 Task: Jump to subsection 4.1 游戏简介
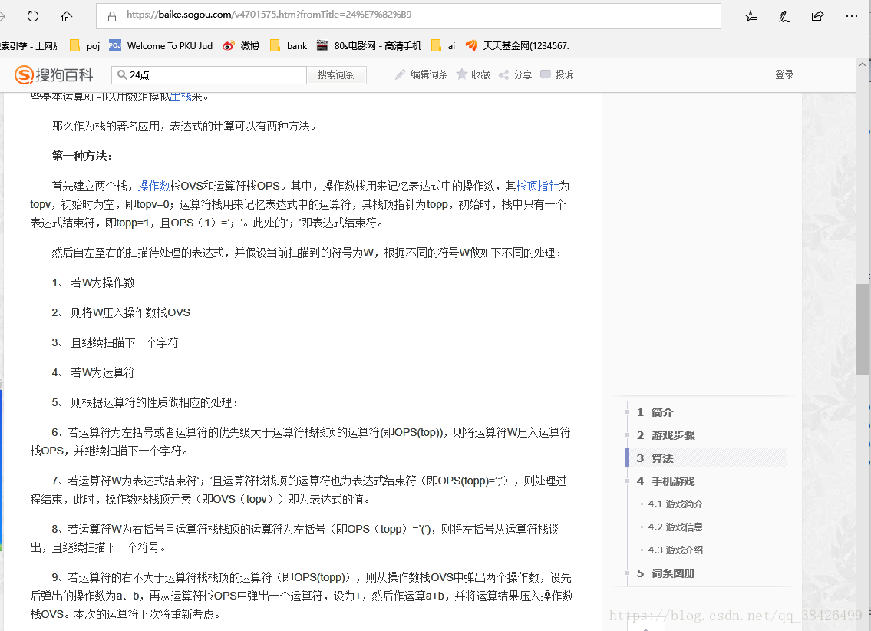pyautogui.click(x=675, y=504)
